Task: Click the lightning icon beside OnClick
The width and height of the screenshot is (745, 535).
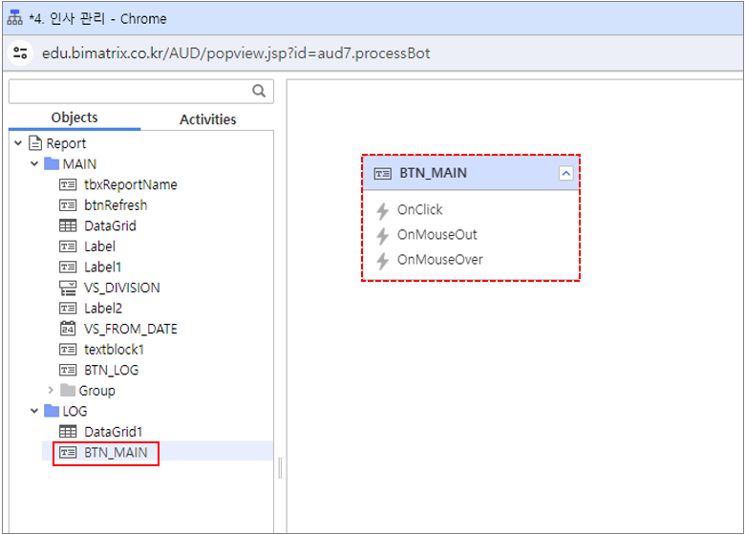Action: click(x=382, y=210)
